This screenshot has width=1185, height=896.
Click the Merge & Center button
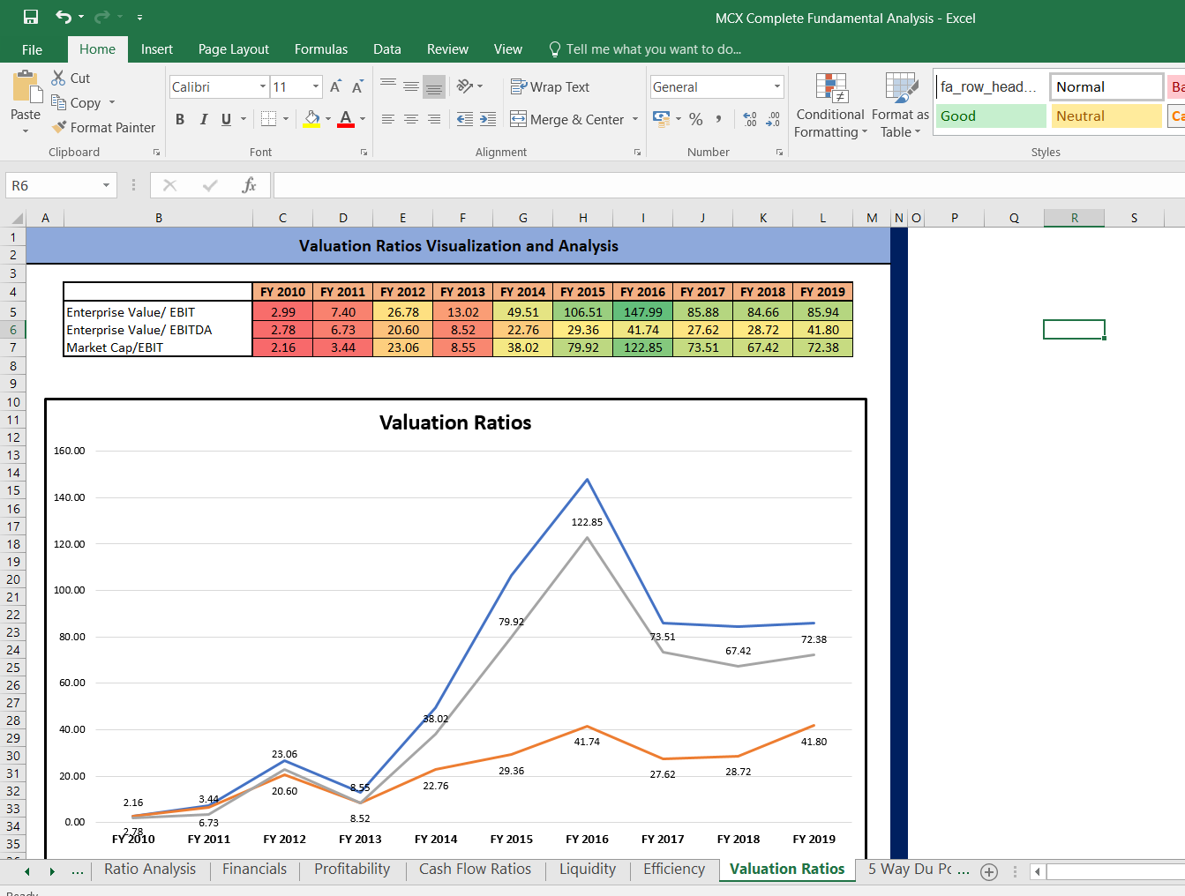pos(566,119)
